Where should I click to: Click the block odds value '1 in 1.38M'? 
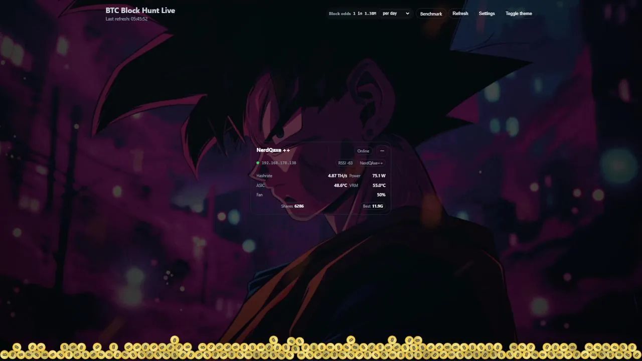365,14
